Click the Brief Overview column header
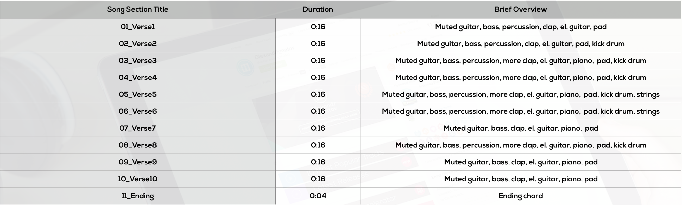Image resolution: width=682 pixels, height=205 pixels. [x=521, y=9]
